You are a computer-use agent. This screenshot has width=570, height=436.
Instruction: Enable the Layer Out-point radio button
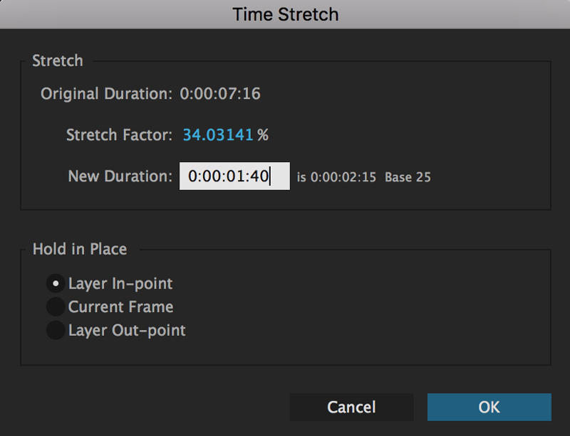click(56, 330)
